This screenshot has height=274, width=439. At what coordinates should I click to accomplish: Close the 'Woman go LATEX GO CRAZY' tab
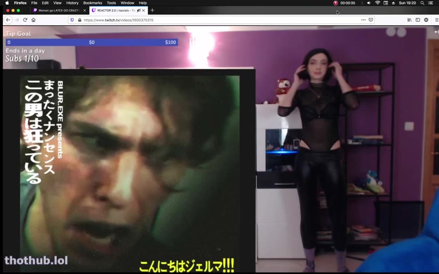85,10
